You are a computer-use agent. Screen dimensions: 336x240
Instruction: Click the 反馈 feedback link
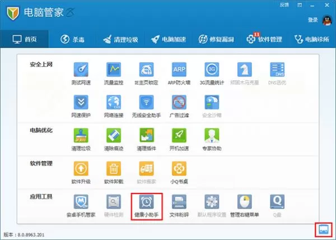[284, 4]
